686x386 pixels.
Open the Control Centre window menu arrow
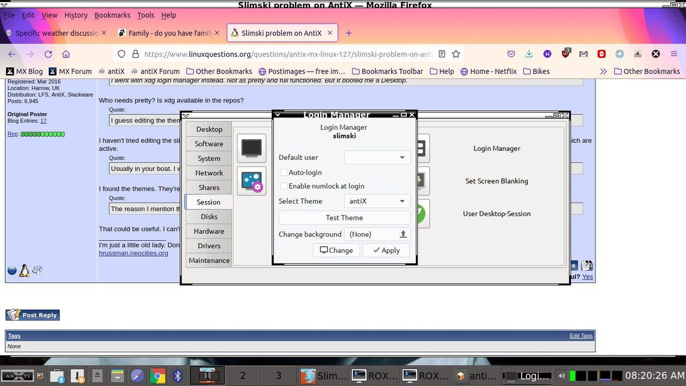coord(185,115)
